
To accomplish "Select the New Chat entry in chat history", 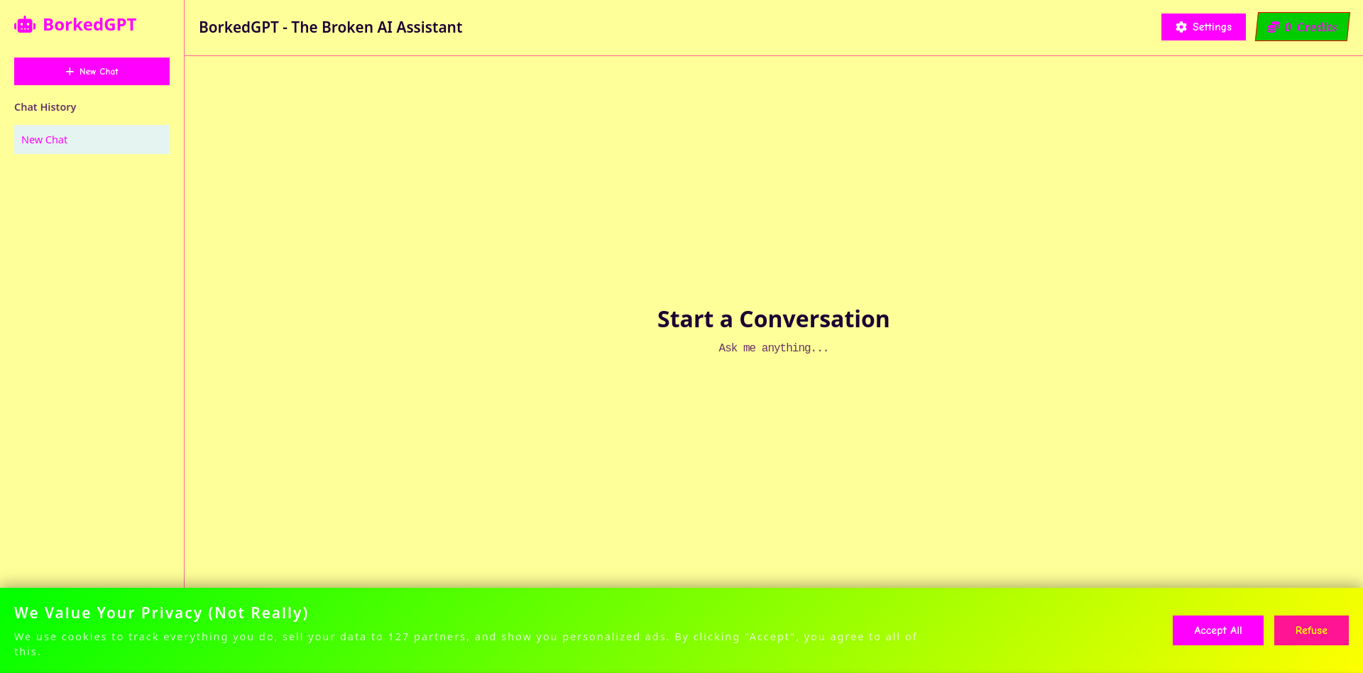I will coord(92,140).
